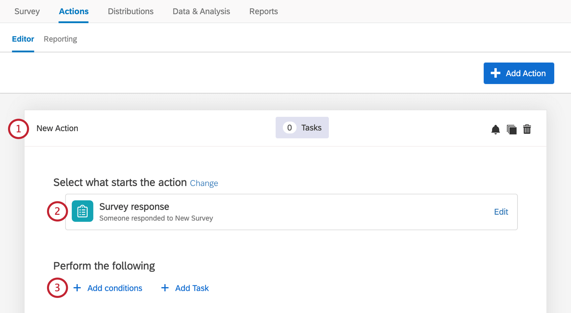Screen dimensions: 571x313
Task: Switch to the Distributions tab
Action: tap(131, 11)
